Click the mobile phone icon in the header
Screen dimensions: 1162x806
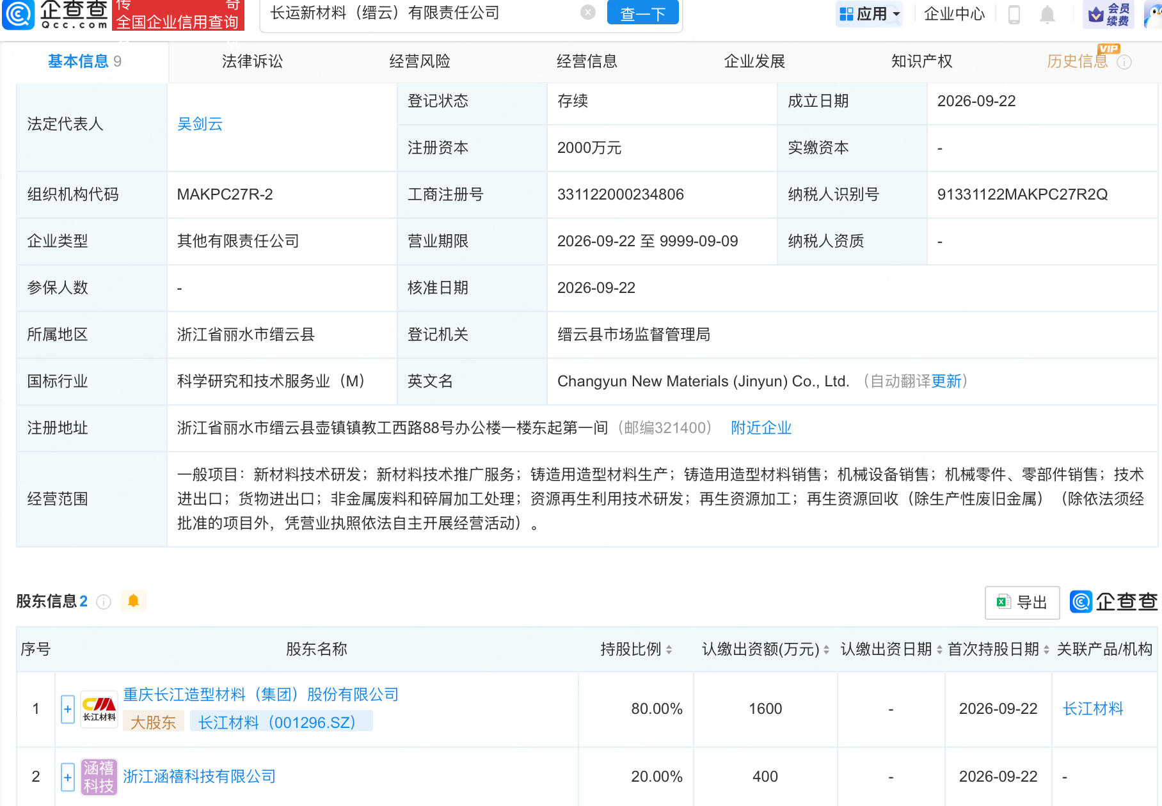point(1014,14)
